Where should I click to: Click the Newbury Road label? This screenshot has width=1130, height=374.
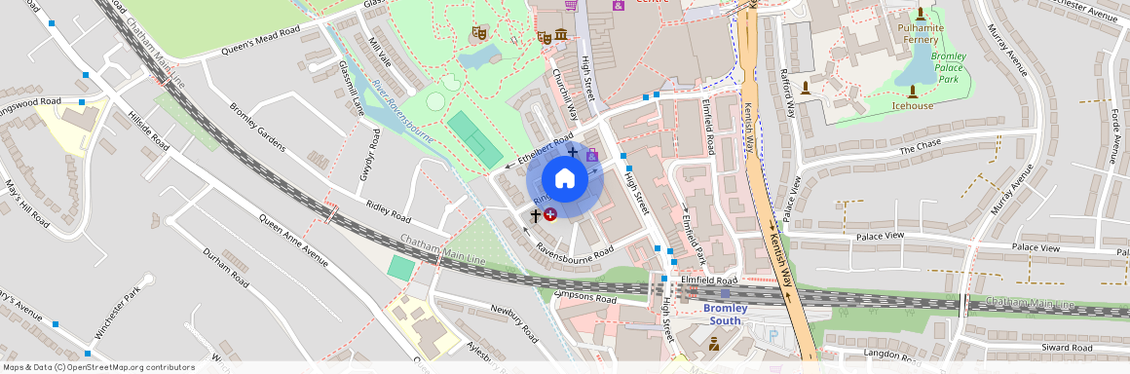click(514, 323)
